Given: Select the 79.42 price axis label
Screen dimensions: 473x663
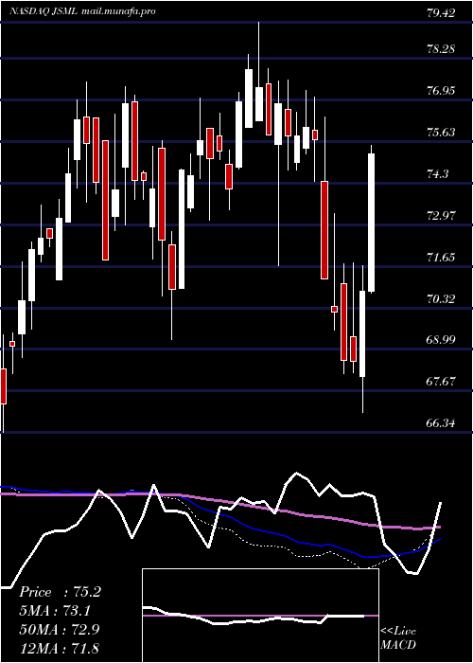Looking at the screenshot, I should coord(441,13).
